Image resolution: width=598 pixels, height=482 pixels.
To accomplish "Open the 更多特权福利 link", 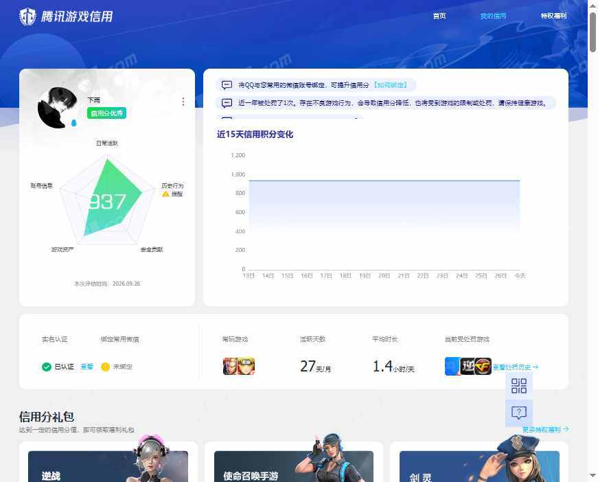I will [546, 429].
